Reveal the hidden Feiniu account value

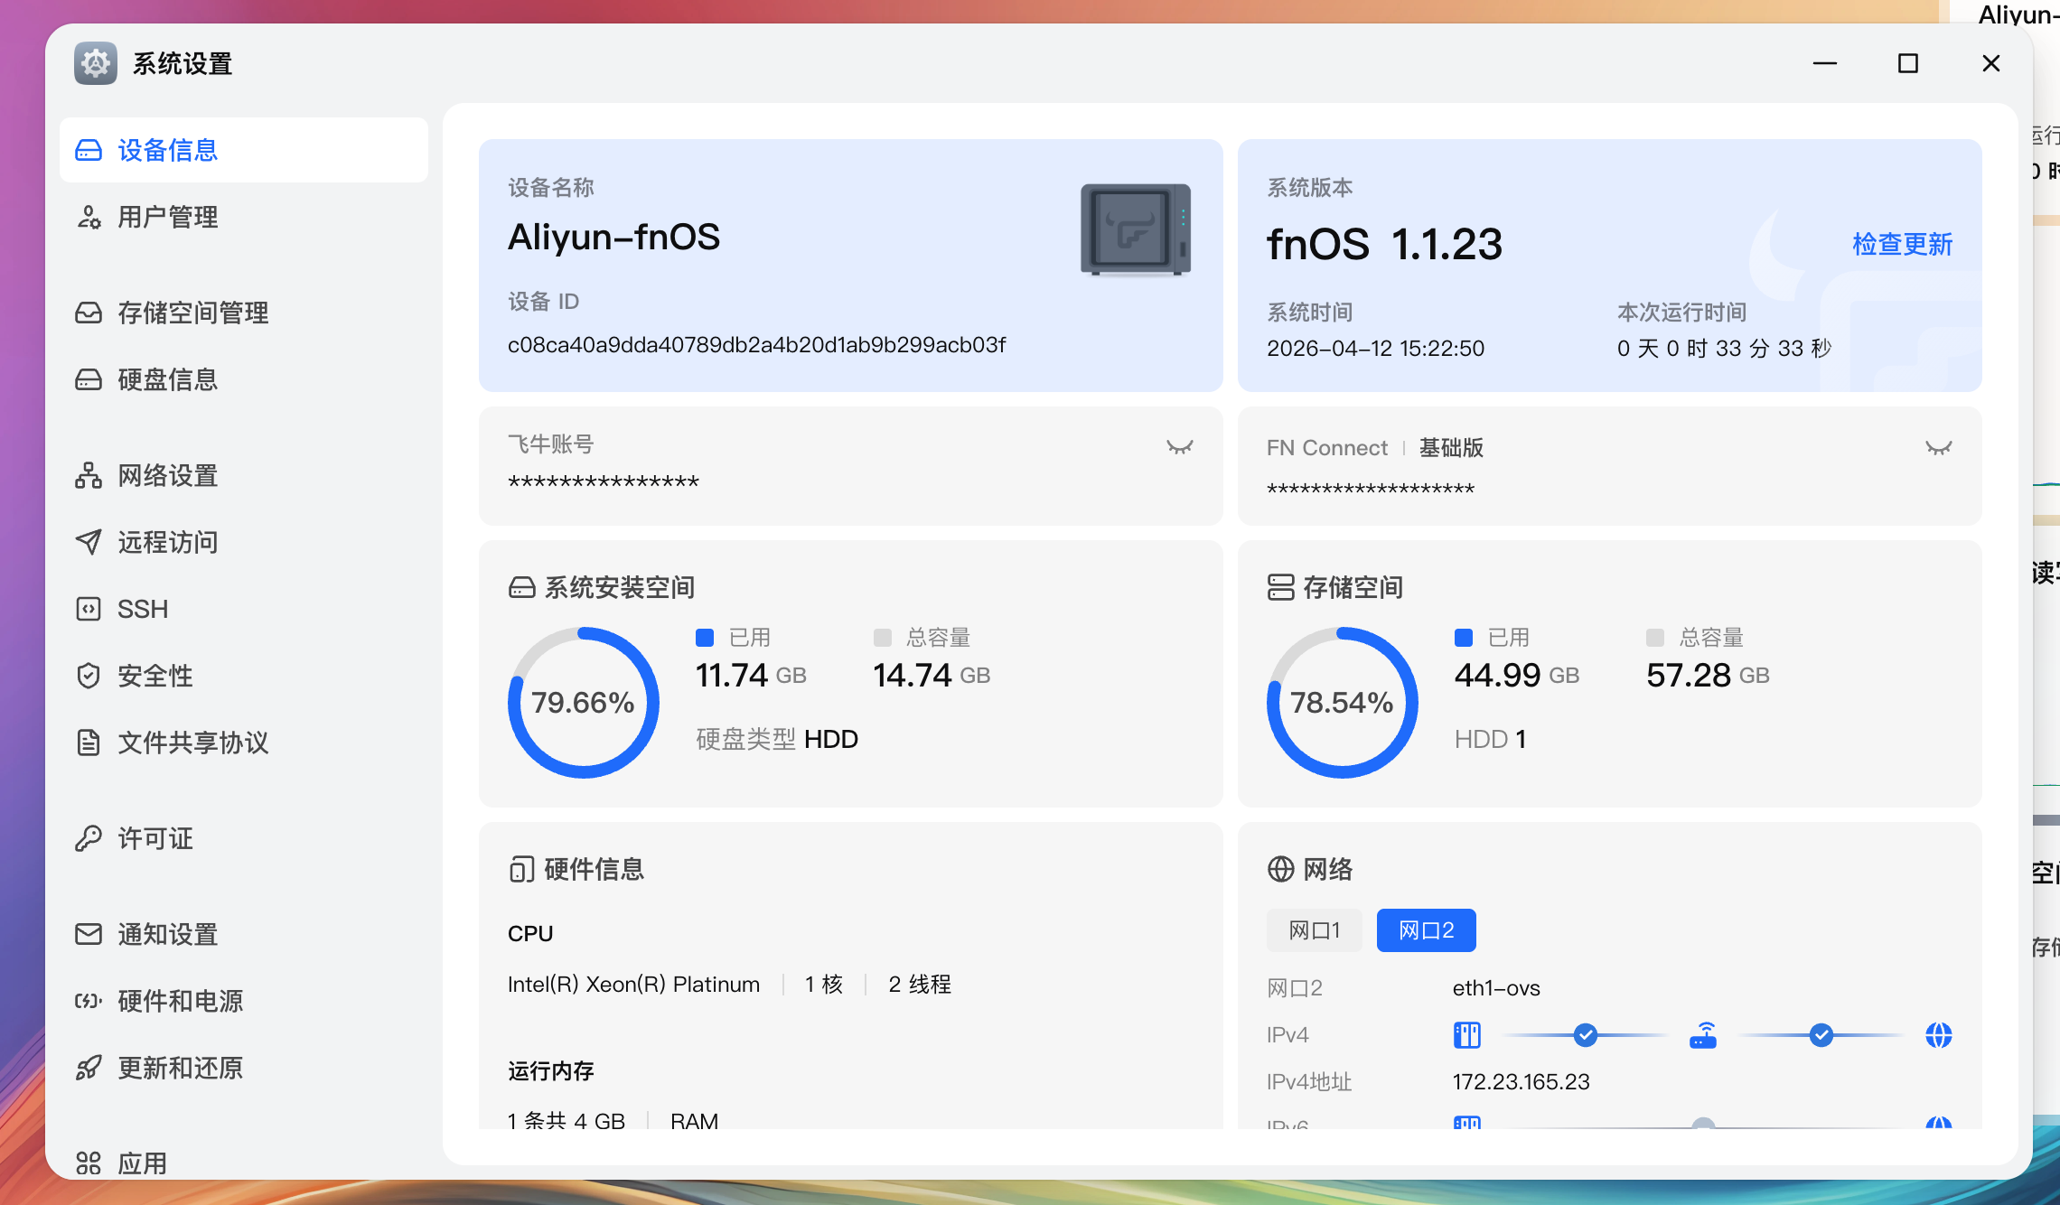point(1179,447)
